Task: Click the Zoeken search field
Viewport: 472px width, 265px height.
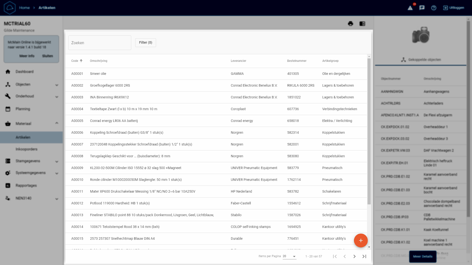Action: click(100, 43)
